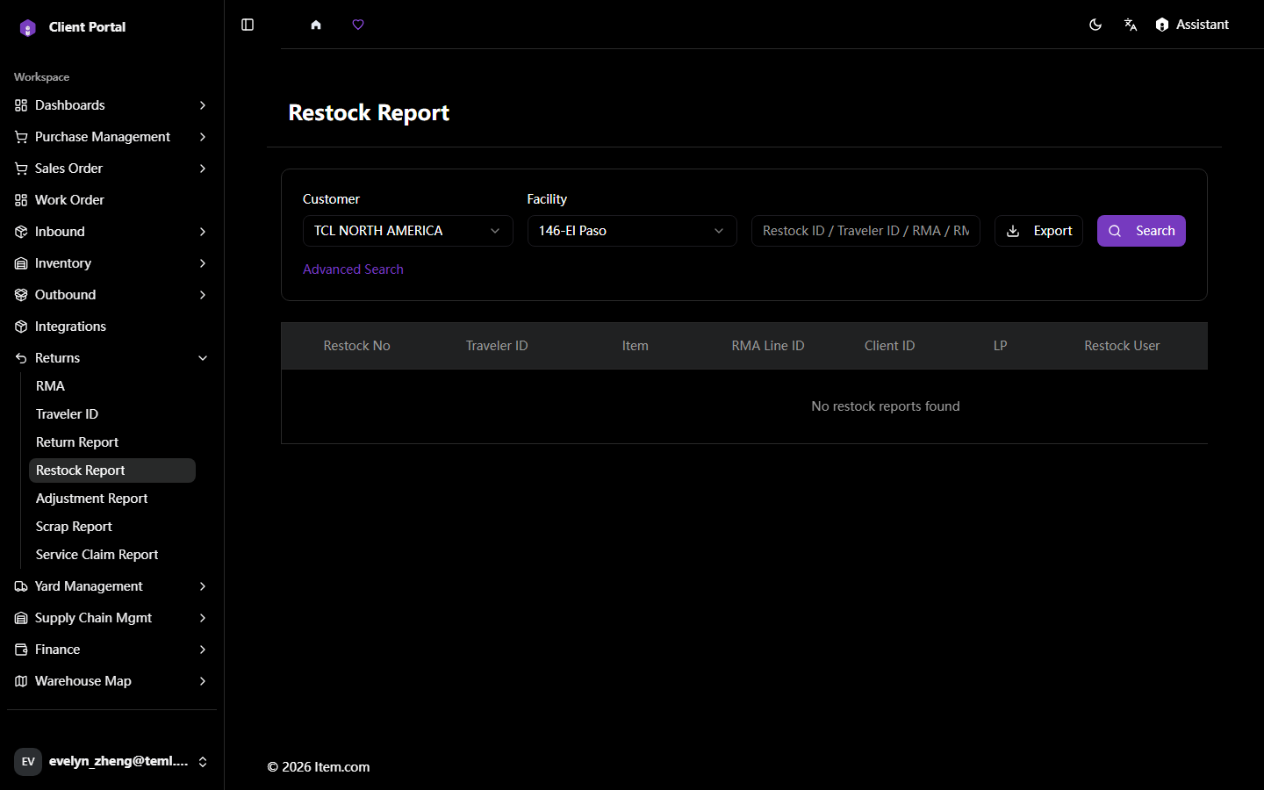This screenshot has width=1264, height=790.
Task: Switch theme with moon icon
Action: point(1095,25)
